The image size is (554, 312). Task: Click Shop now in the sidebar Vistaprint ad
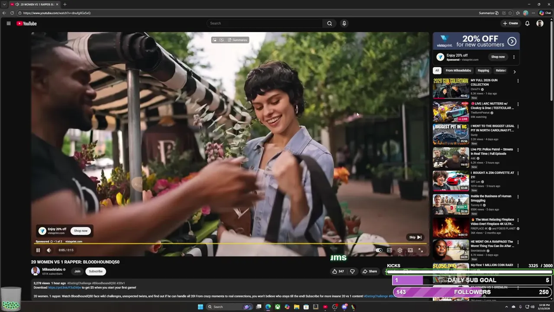(498, 57)
